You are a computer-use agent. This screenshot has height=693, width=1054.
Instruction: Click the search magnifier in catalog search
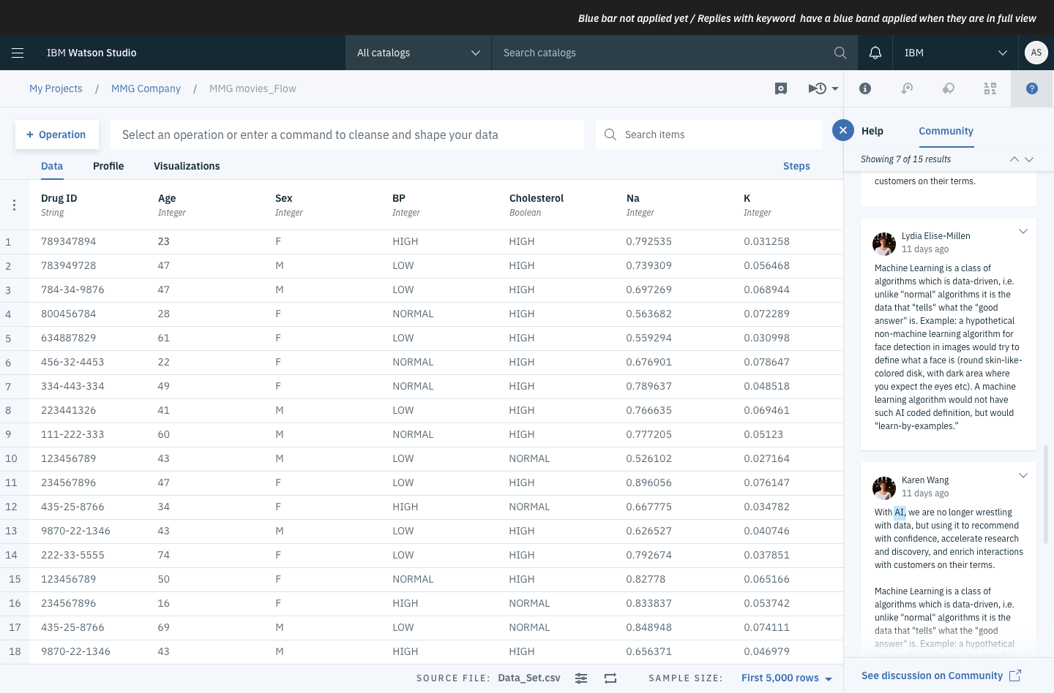click(x=840, y=53)
